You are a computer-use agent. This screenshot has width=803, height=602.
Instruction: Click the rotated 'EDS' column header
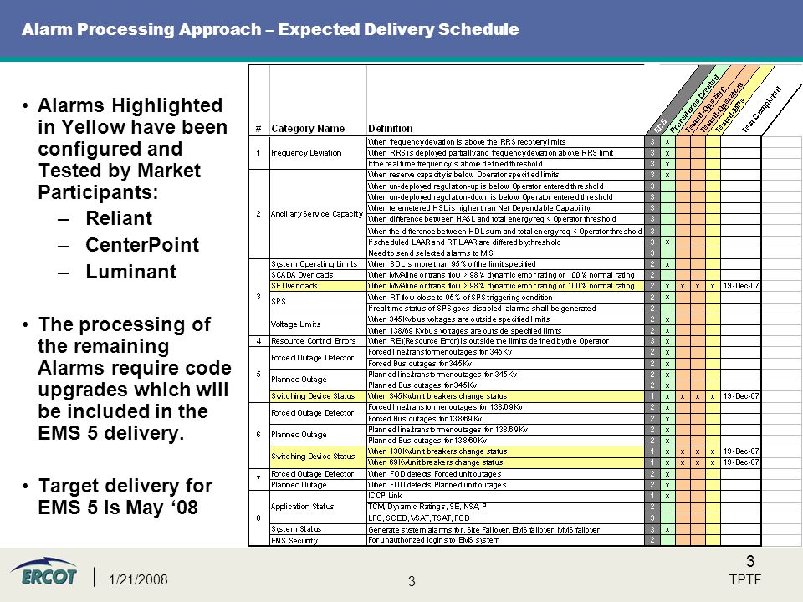tap(660, 126)
